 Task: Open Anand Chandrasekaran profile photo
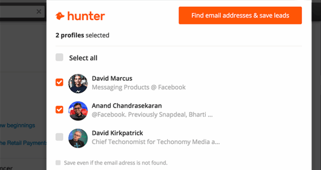click(x=78, y=111)
